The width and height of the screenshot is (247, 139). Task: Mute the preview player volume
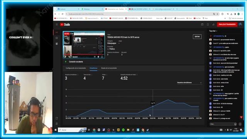click(69, 57)
